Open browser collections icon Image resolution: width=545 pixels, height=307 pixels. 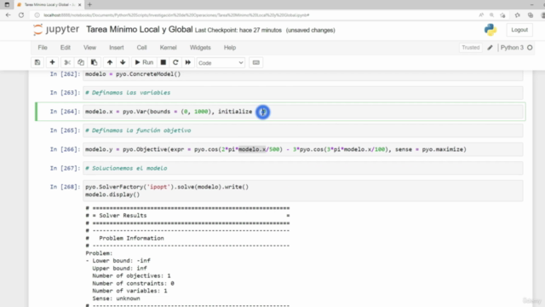click(531, 15)
